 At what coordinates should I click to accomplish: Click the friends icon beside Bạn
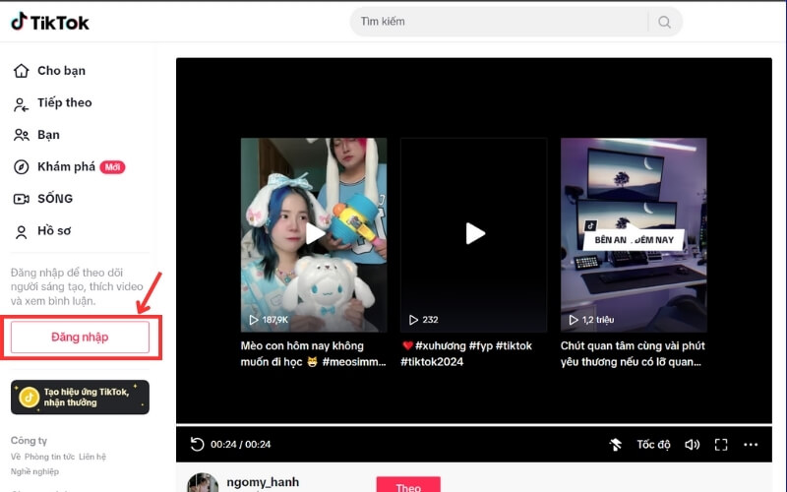coord(21,135)
